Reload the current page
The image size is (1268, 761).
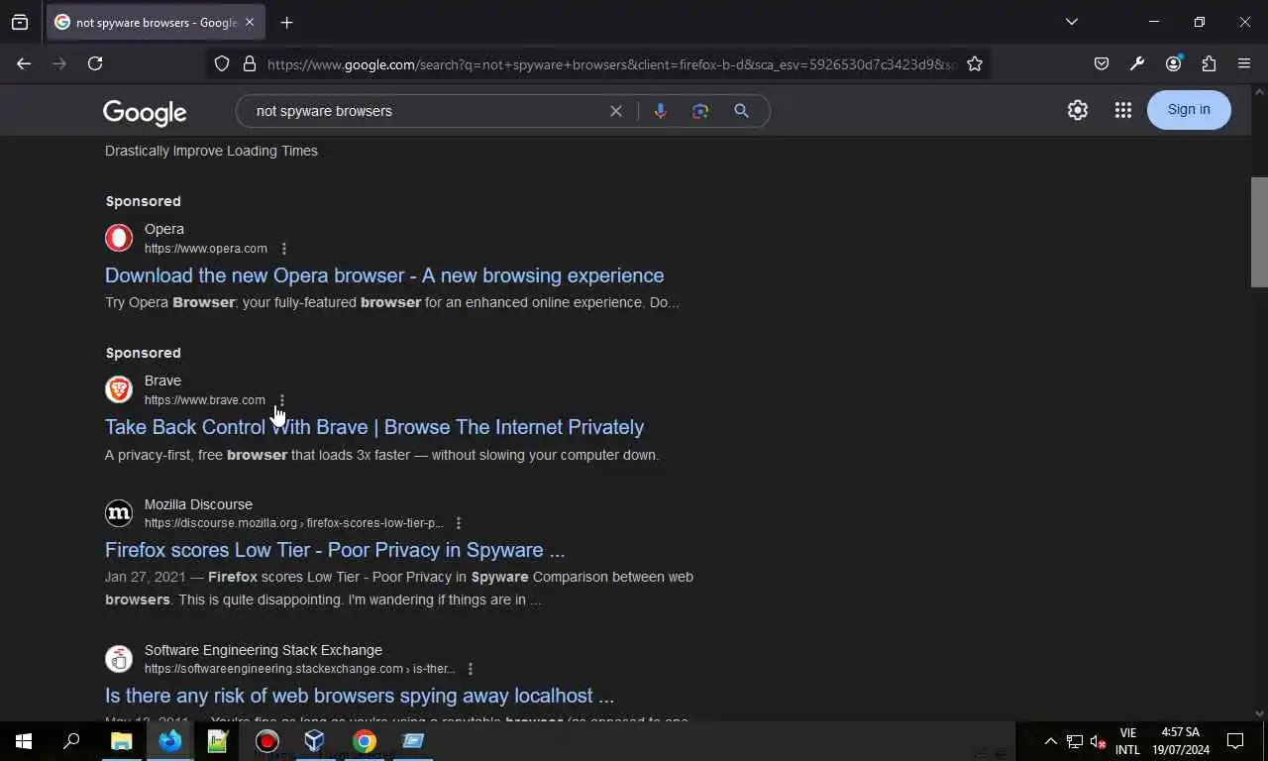tap(95, 63)
